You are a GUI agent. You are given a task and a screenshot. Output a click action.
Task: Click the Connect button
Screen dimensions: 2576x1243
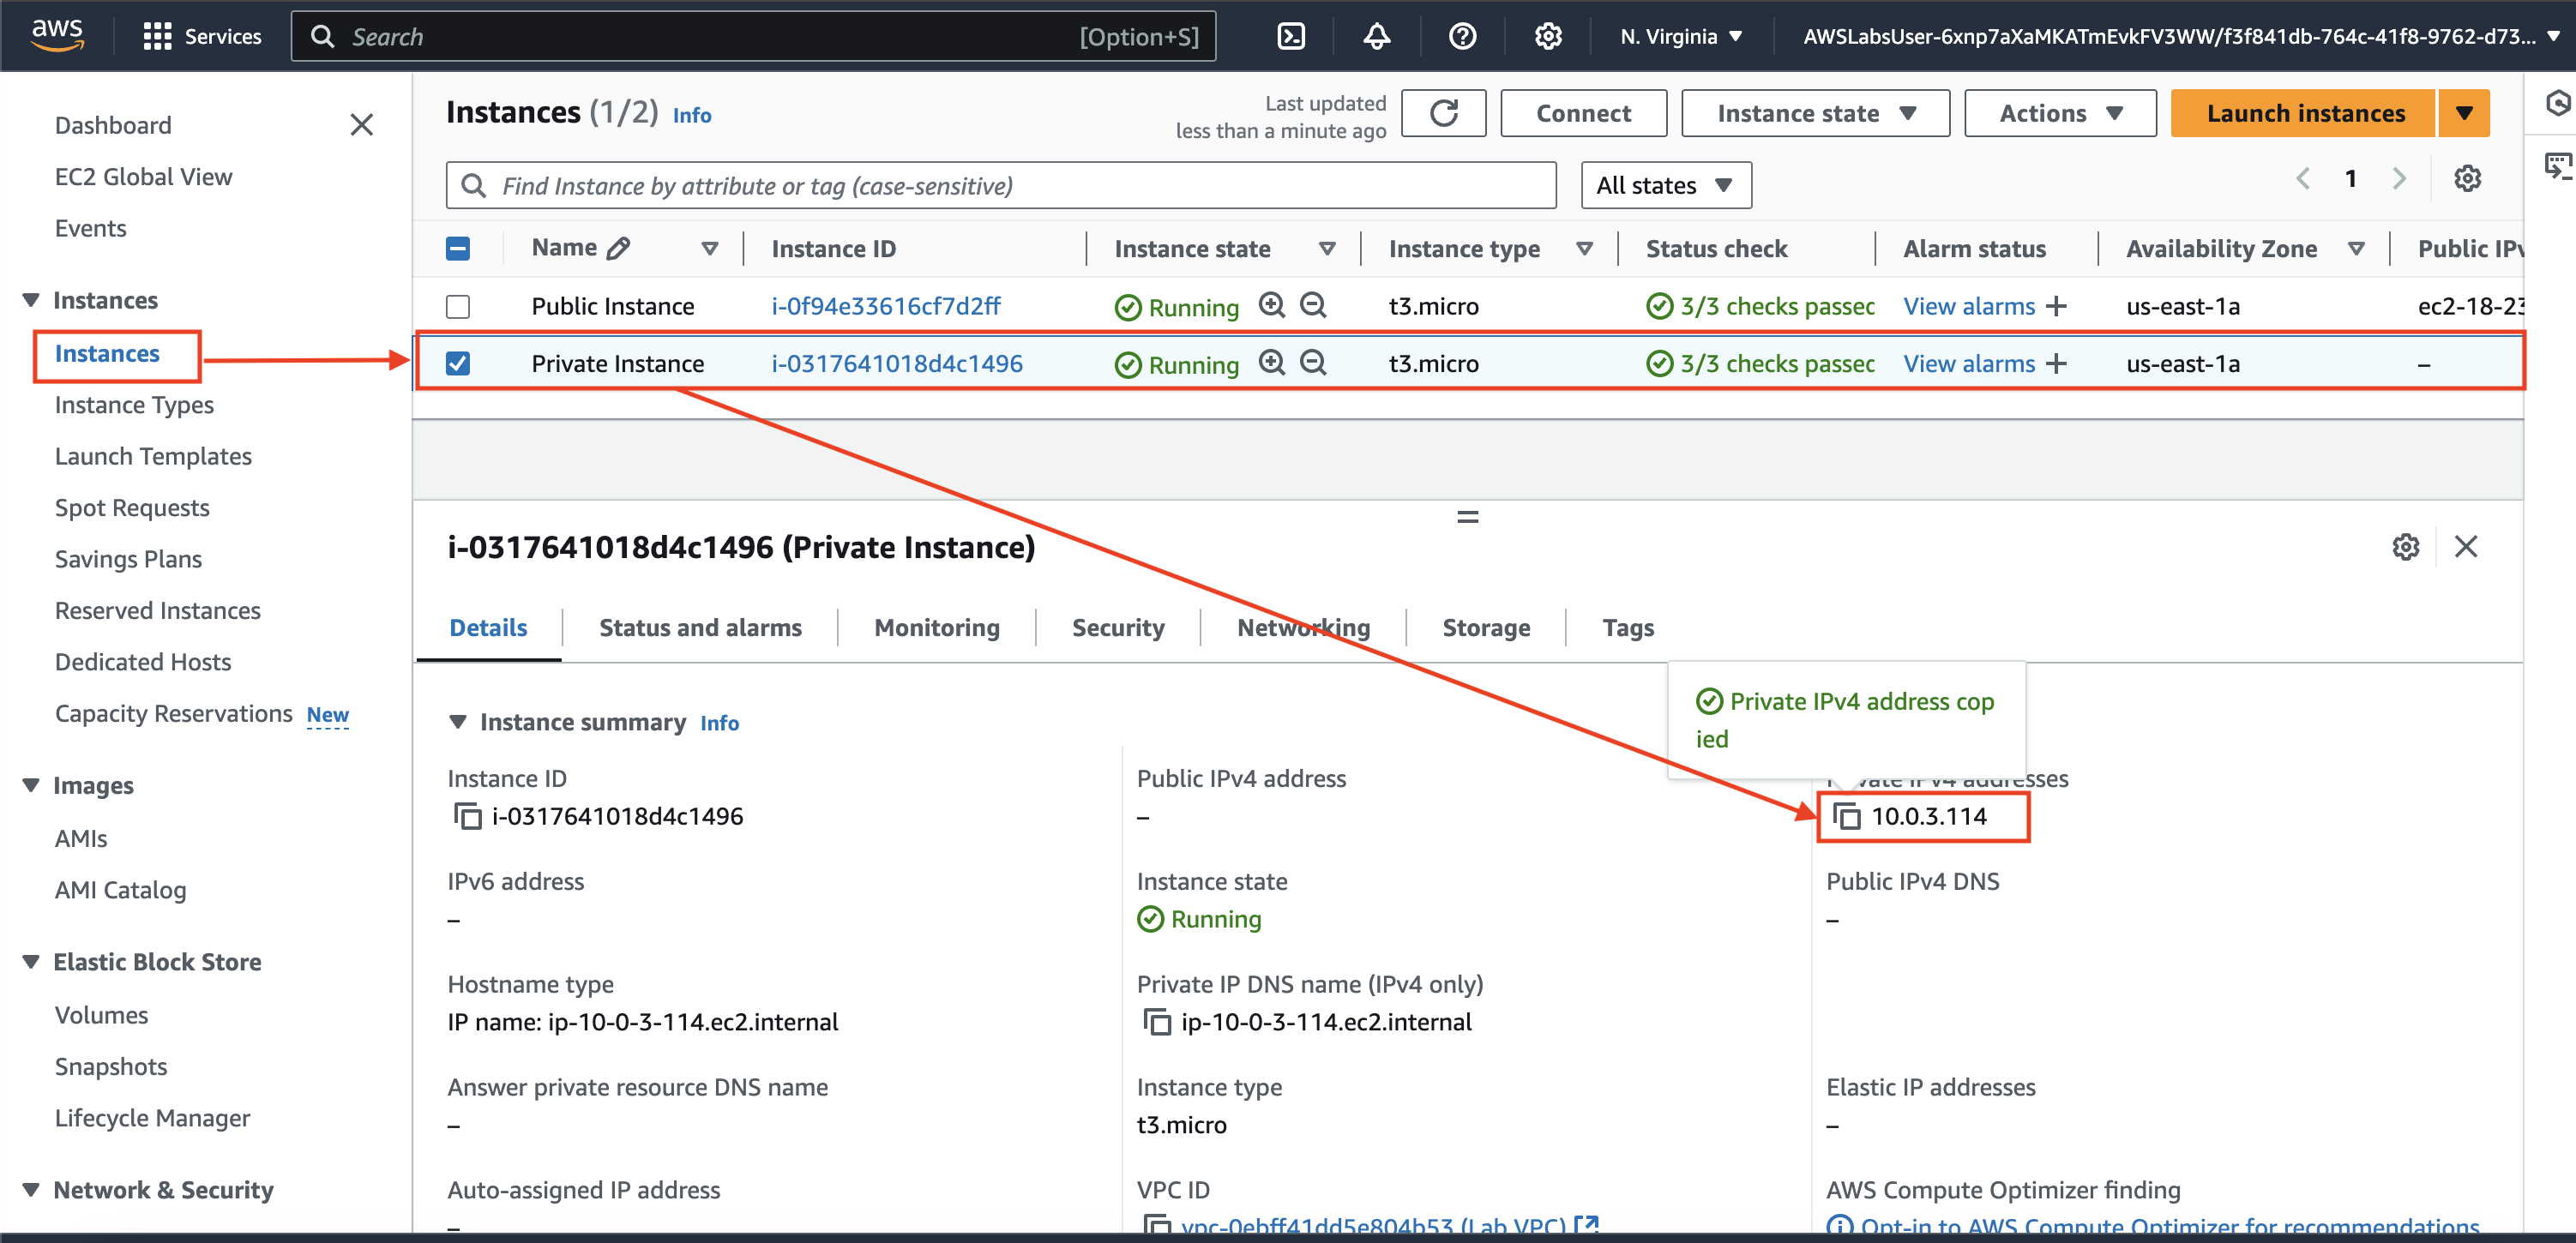(x=1583, y=113)
